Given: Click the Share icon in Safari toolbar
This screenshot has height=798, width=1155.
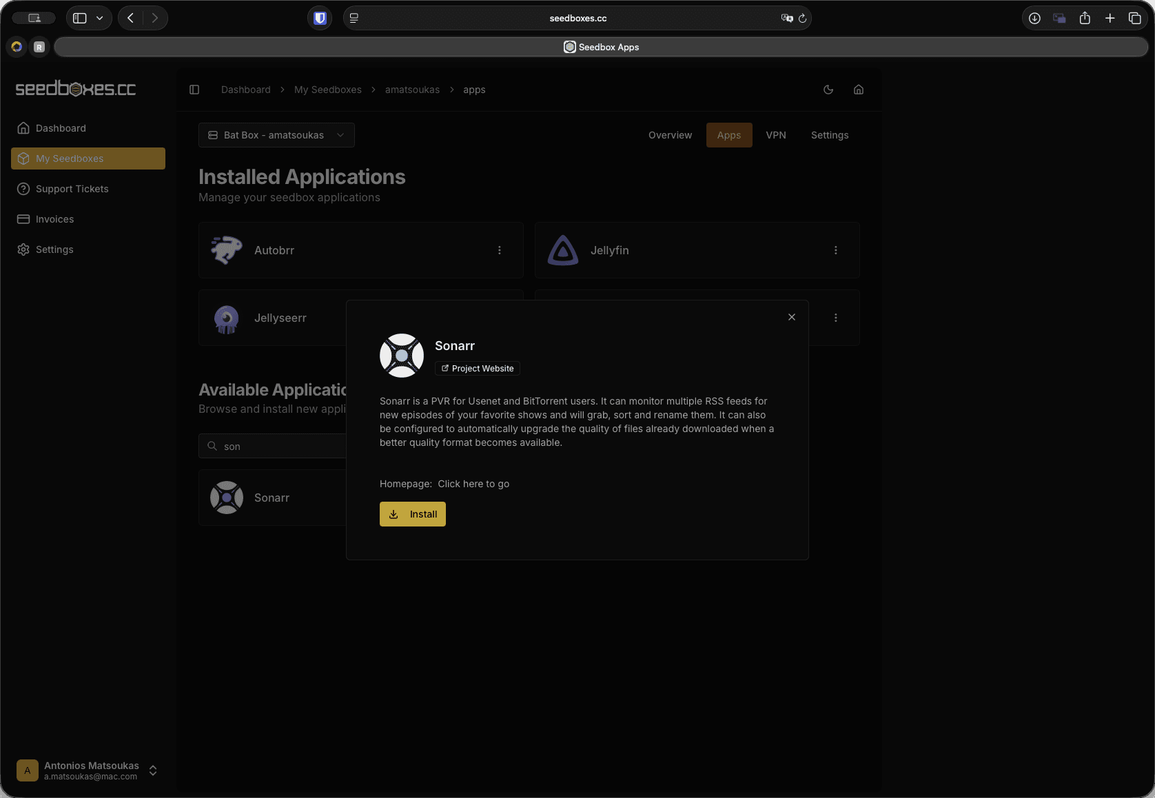Looking at the screenshot, I should [x=1085, y=18].
